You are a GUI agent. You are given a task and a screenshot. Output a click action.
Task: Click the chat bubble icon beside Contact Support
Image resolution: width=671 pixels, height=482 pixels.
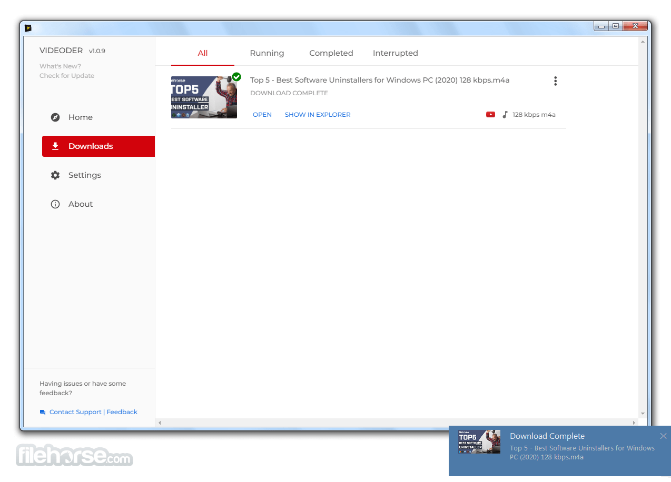pyautogui.click(x=43, y=413)
